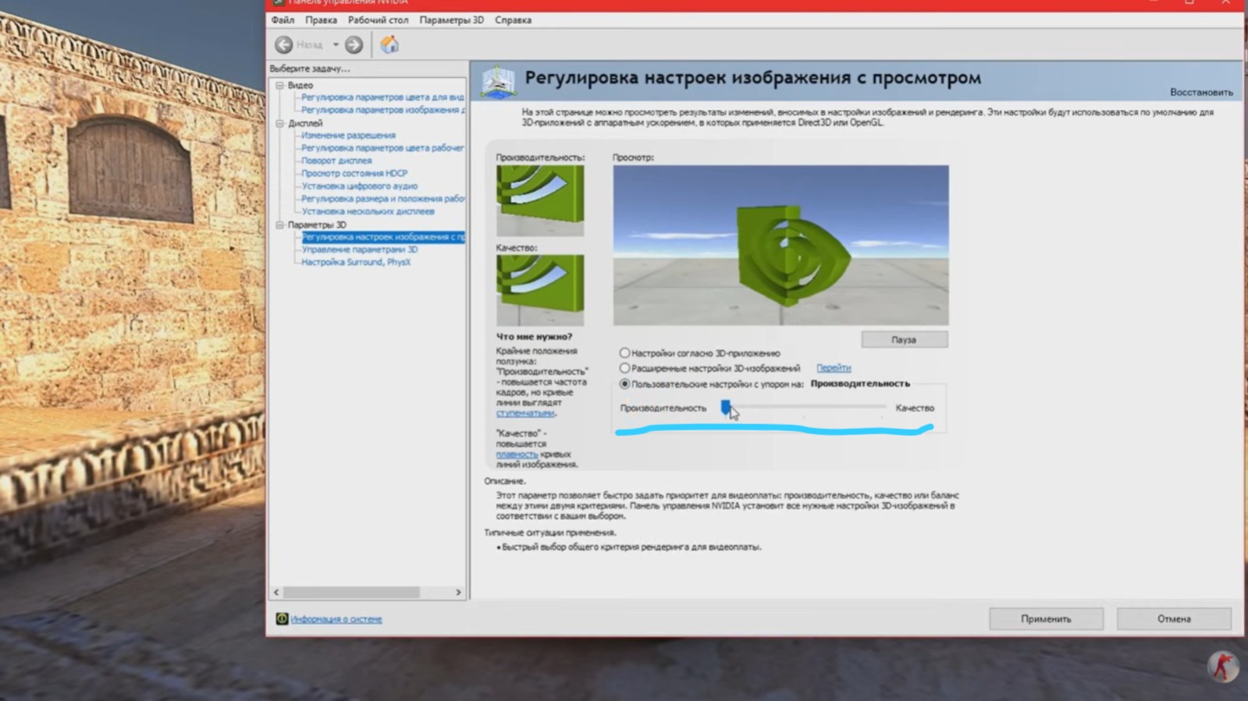
Task: Click the Counter-Strike icon in bottom right corner
Action: 1222,666
